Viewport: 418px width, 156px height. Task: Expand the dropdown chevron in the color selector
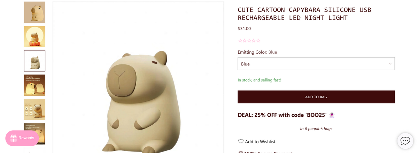pos(390,64)
